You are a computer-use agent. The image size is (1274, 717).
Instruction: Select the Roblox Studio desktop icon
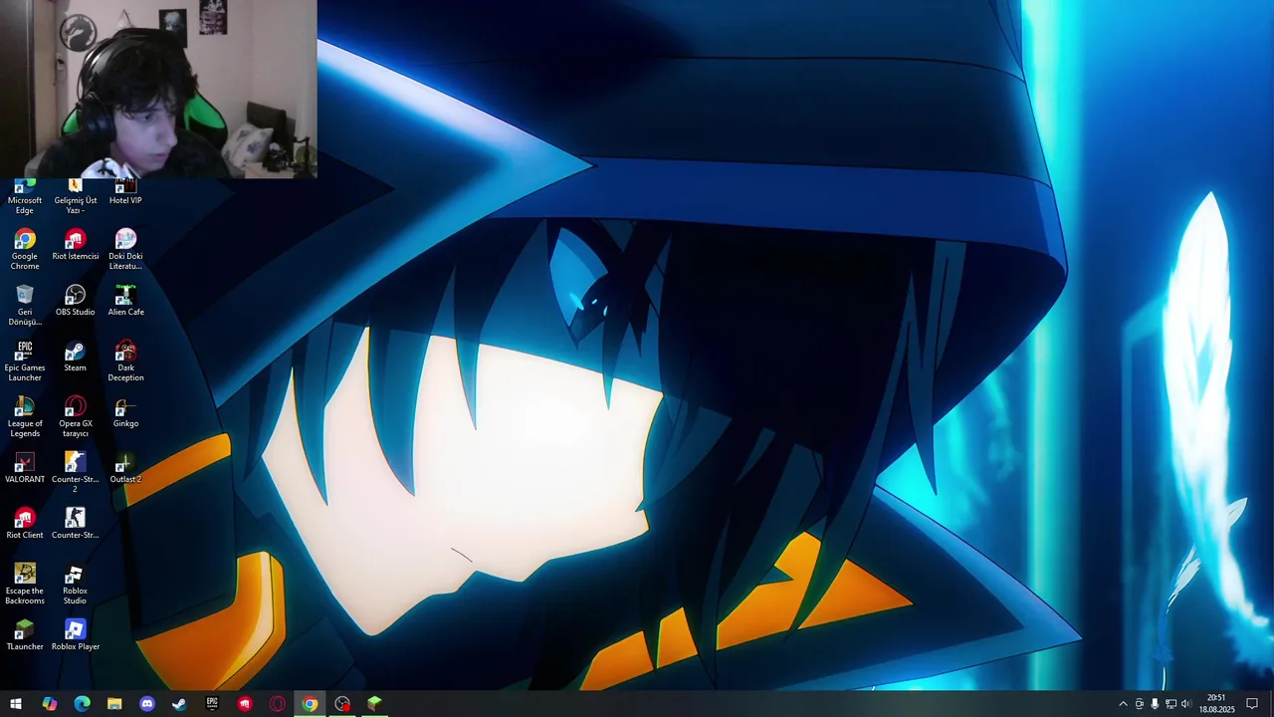[x=76, y=585]
